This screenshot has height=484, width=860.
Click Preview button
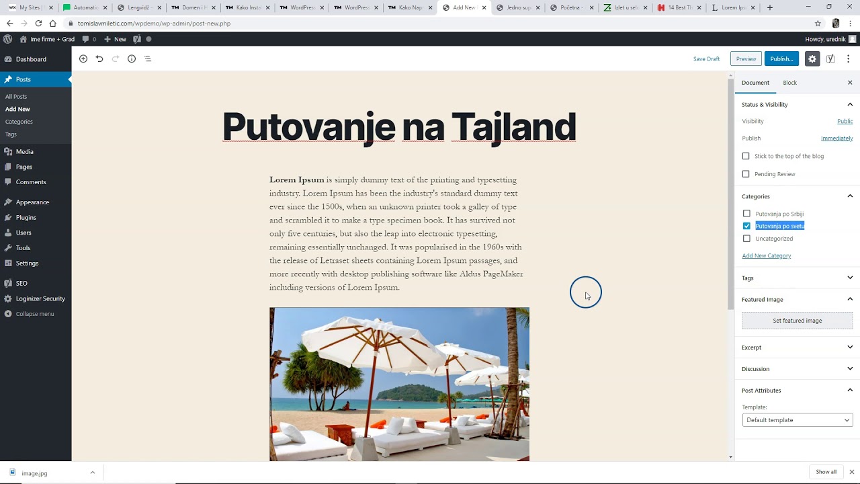746,58
